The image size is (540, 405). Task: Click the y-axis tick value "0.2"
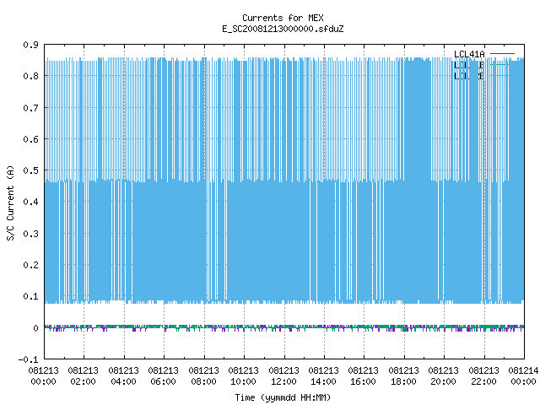[x=31, y=265]
